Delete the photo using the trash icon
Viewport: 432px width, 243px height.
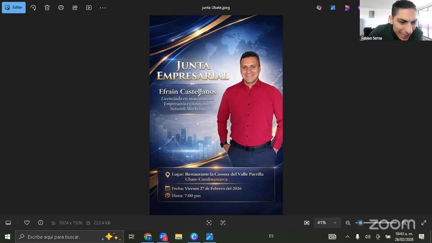click(x=47, y=7)
